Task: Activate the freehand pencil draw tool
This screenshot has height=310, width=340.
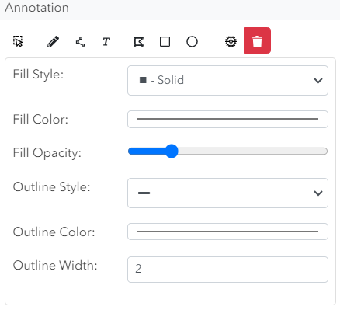Action: pos(53,41)
